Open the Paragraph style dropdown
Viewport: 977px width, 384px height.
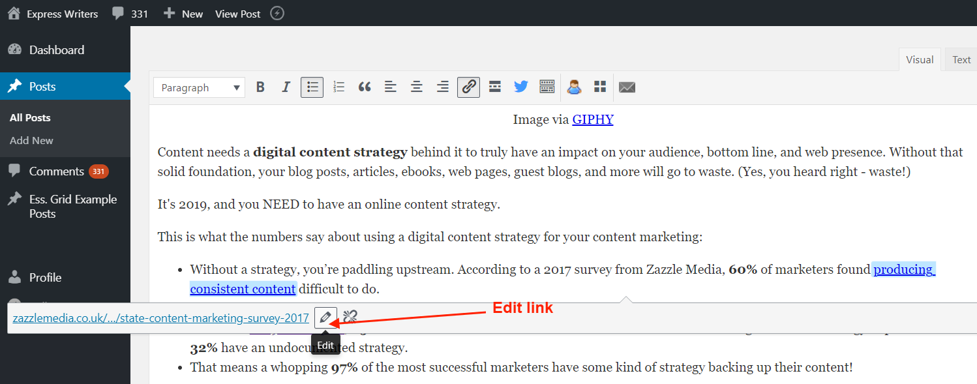199,87
